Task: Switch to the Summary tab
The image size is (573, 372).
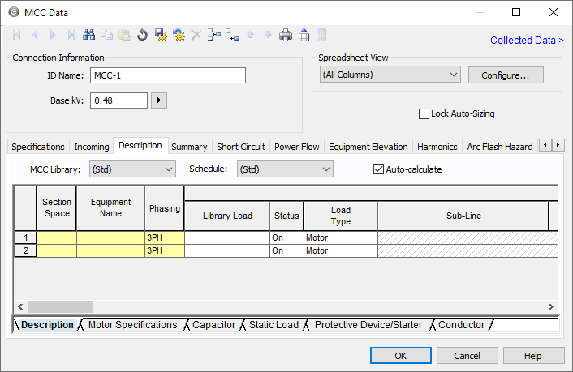Action: pos(189,147)
